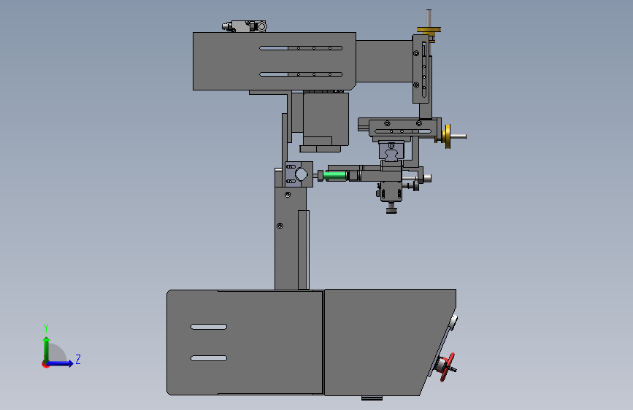
Task: Select the white knob on the slanted panel
Action: (453, 322)
